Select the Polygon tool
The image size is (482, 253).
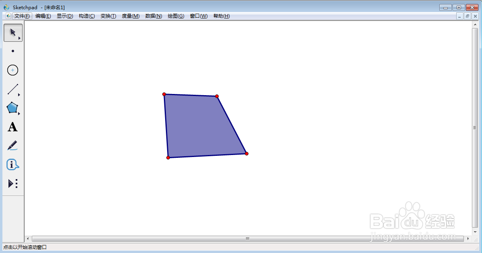click(x=12, y=108)
